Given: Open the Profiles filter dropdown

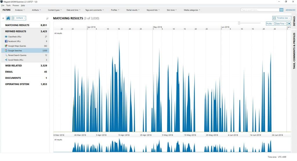Looking at the screenshot, I should coord(115,10).
